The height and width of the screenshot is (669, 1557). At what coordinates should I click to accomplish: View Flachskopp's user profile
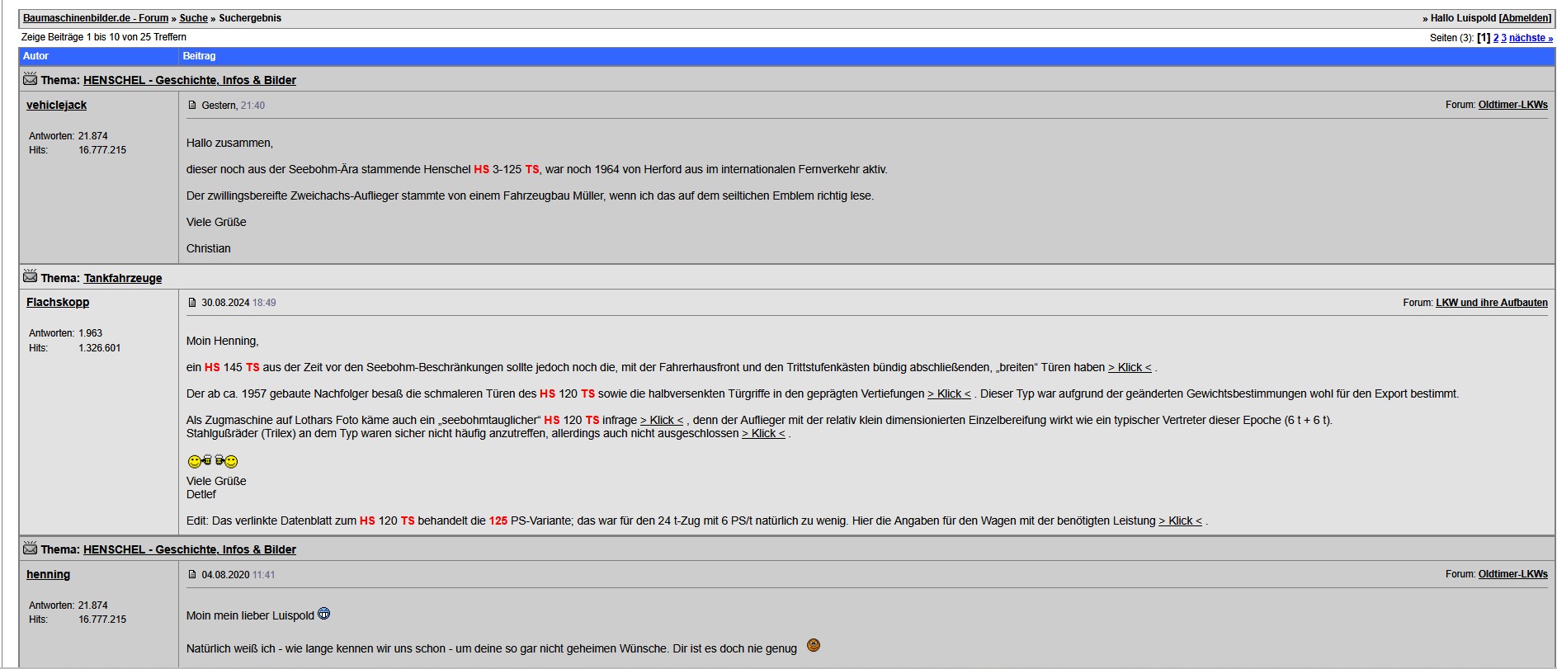pos(58,302)
